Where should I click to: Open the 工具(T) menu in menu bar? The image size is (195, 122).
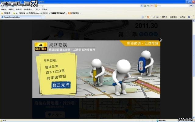click(x=37, y=9)
